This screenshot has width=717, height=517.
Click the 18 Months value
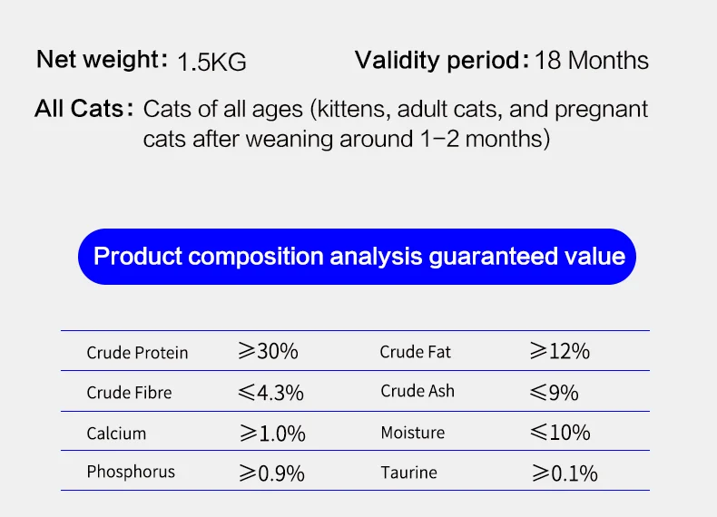point(592,61)
